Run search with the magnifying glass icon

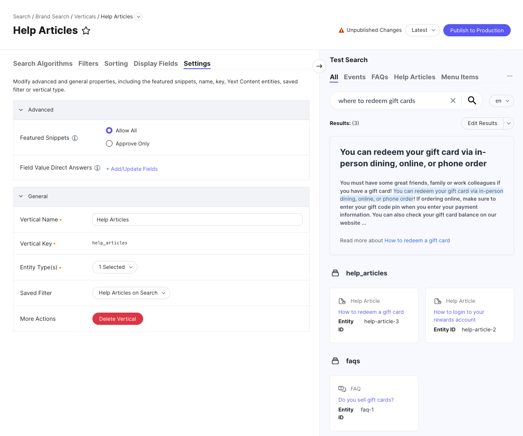(472, 101)
